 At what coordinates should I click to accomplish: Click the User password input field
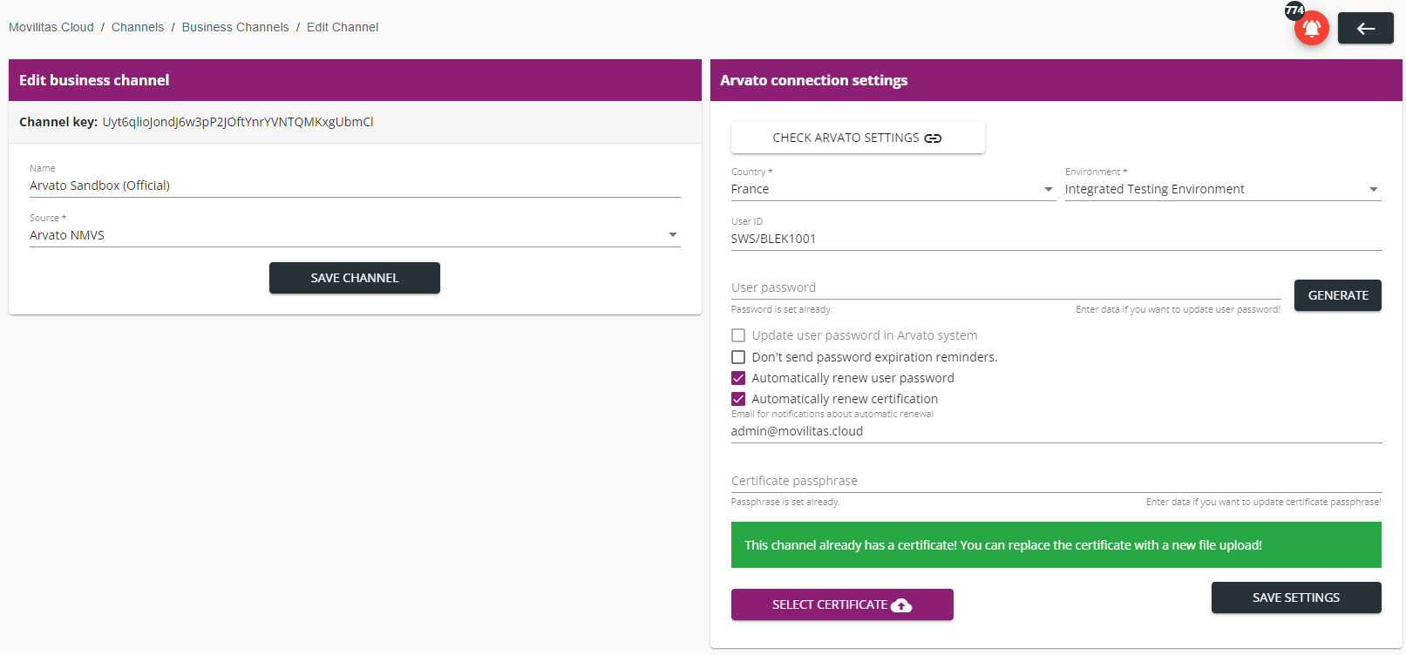[x=1005, y=287]
